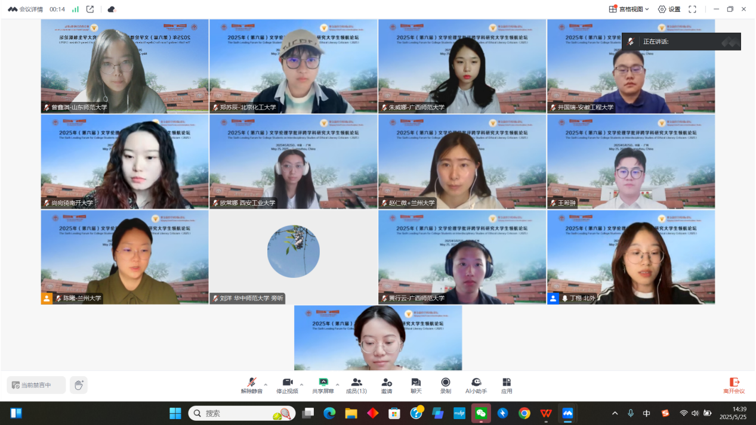Screen dimensions: 756x425
Task: Click the green network signal indicator
Action: [75, 9]
